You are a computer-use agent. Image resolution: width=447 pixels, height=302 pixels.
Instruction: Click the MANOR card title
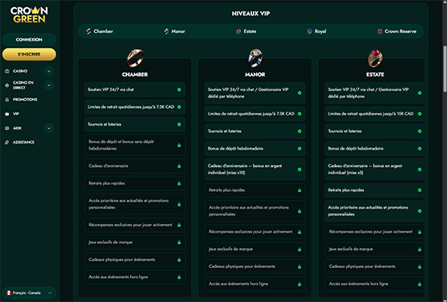click(x=255, y=74)
